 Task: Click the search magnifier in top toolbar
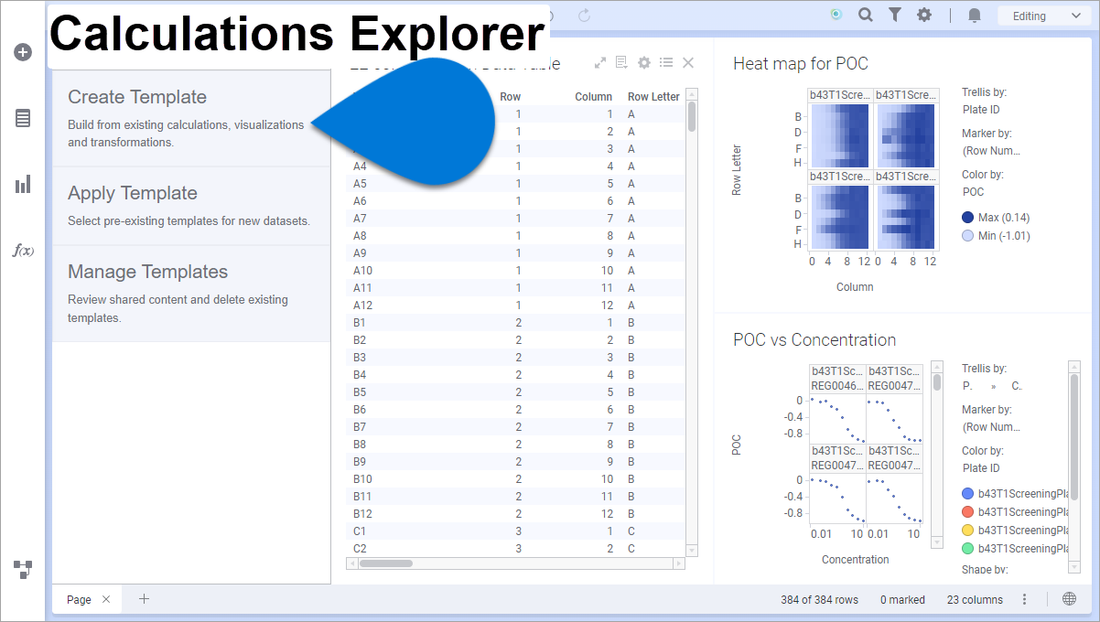(x=865, y=16)
